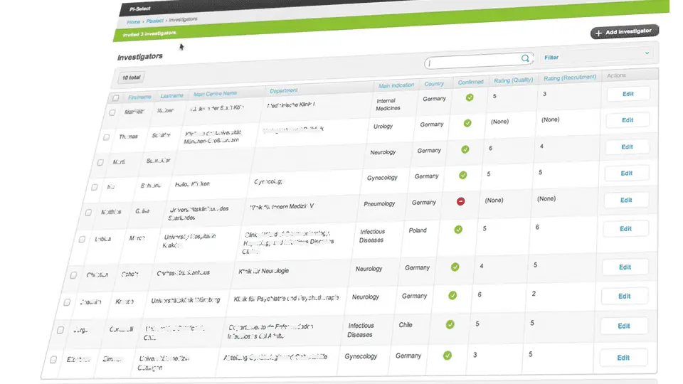Go to Home breadcrumb link
683x384 pixels.
133,22
